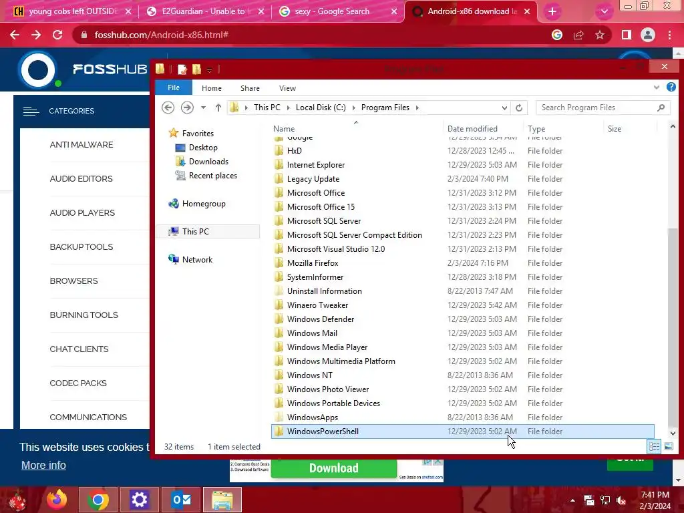This screenshot has height=513, width=684.
Task: Switch to details view layout
Action: pos(654,446)
